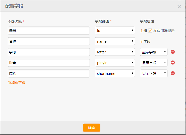Screen dimensions: 186x135
Task: Remove the 字母 field row
Action: pos(172,52)
